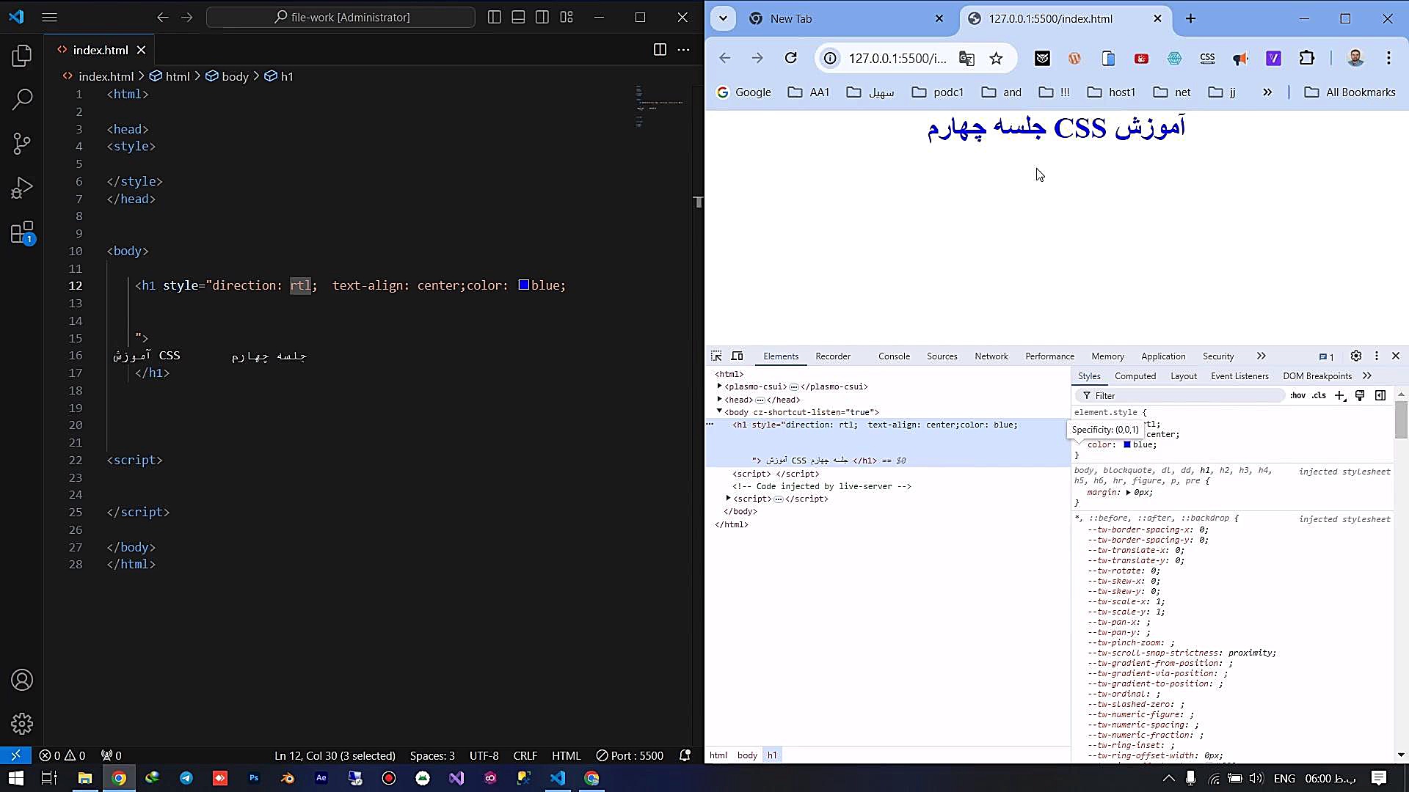Open VS Code remote window indicator
1409x792 pixels.
pos(15,755)
